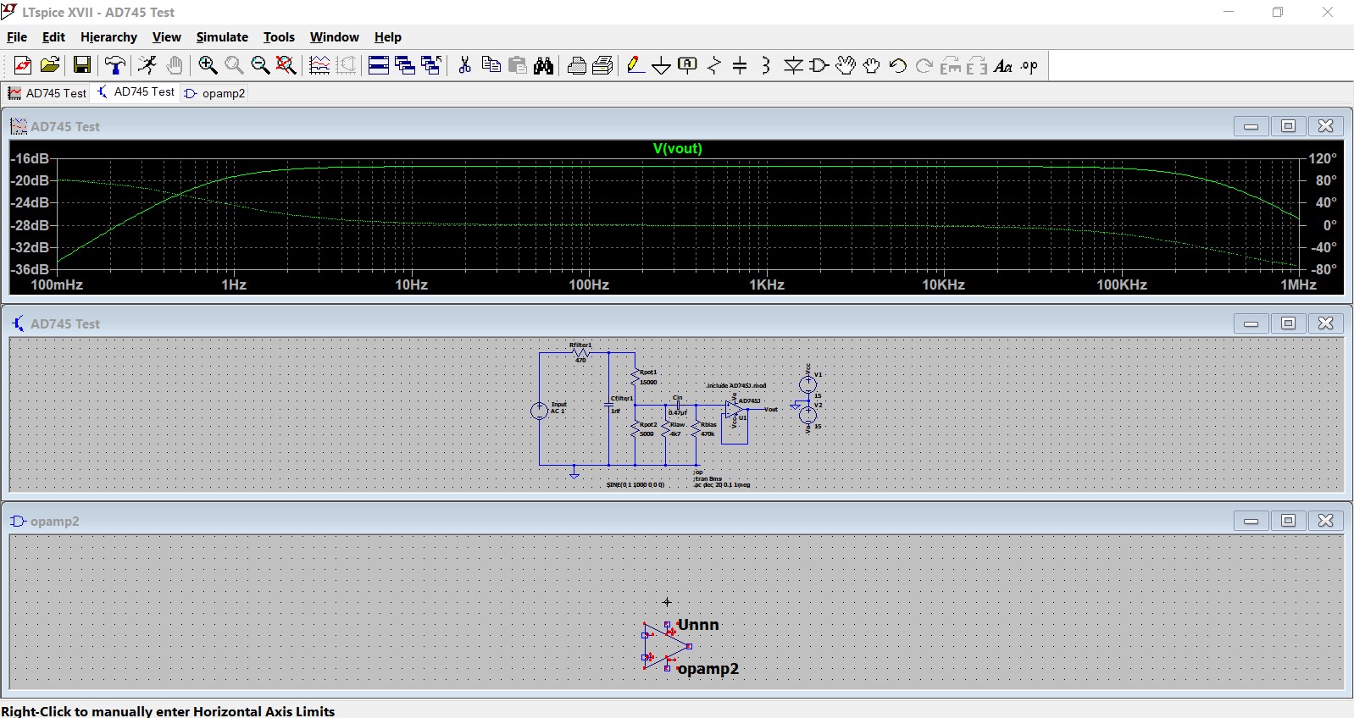Screen dimensions: 1354x718
Task: Minimize the AD745 Test schematic window
Action: (1251, 323)
